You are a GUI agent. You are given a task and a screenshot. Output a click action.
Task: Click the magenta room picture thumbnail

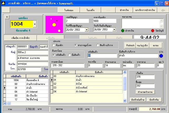(x=54, y=24)
